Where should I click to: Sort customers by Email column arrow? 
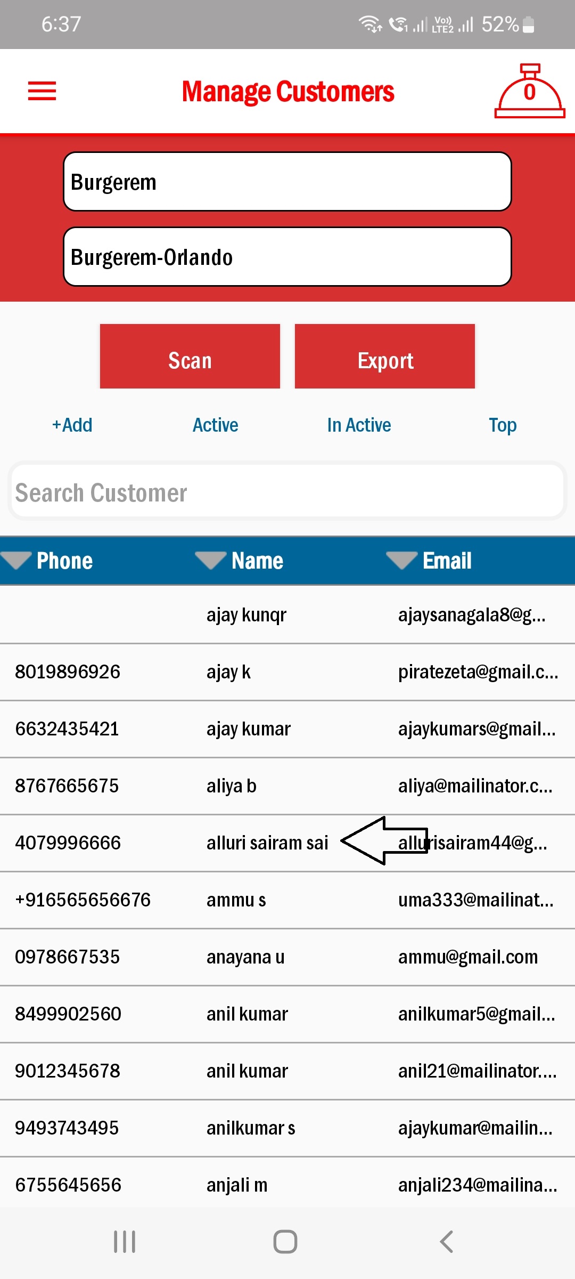click(x=401, y=560)
